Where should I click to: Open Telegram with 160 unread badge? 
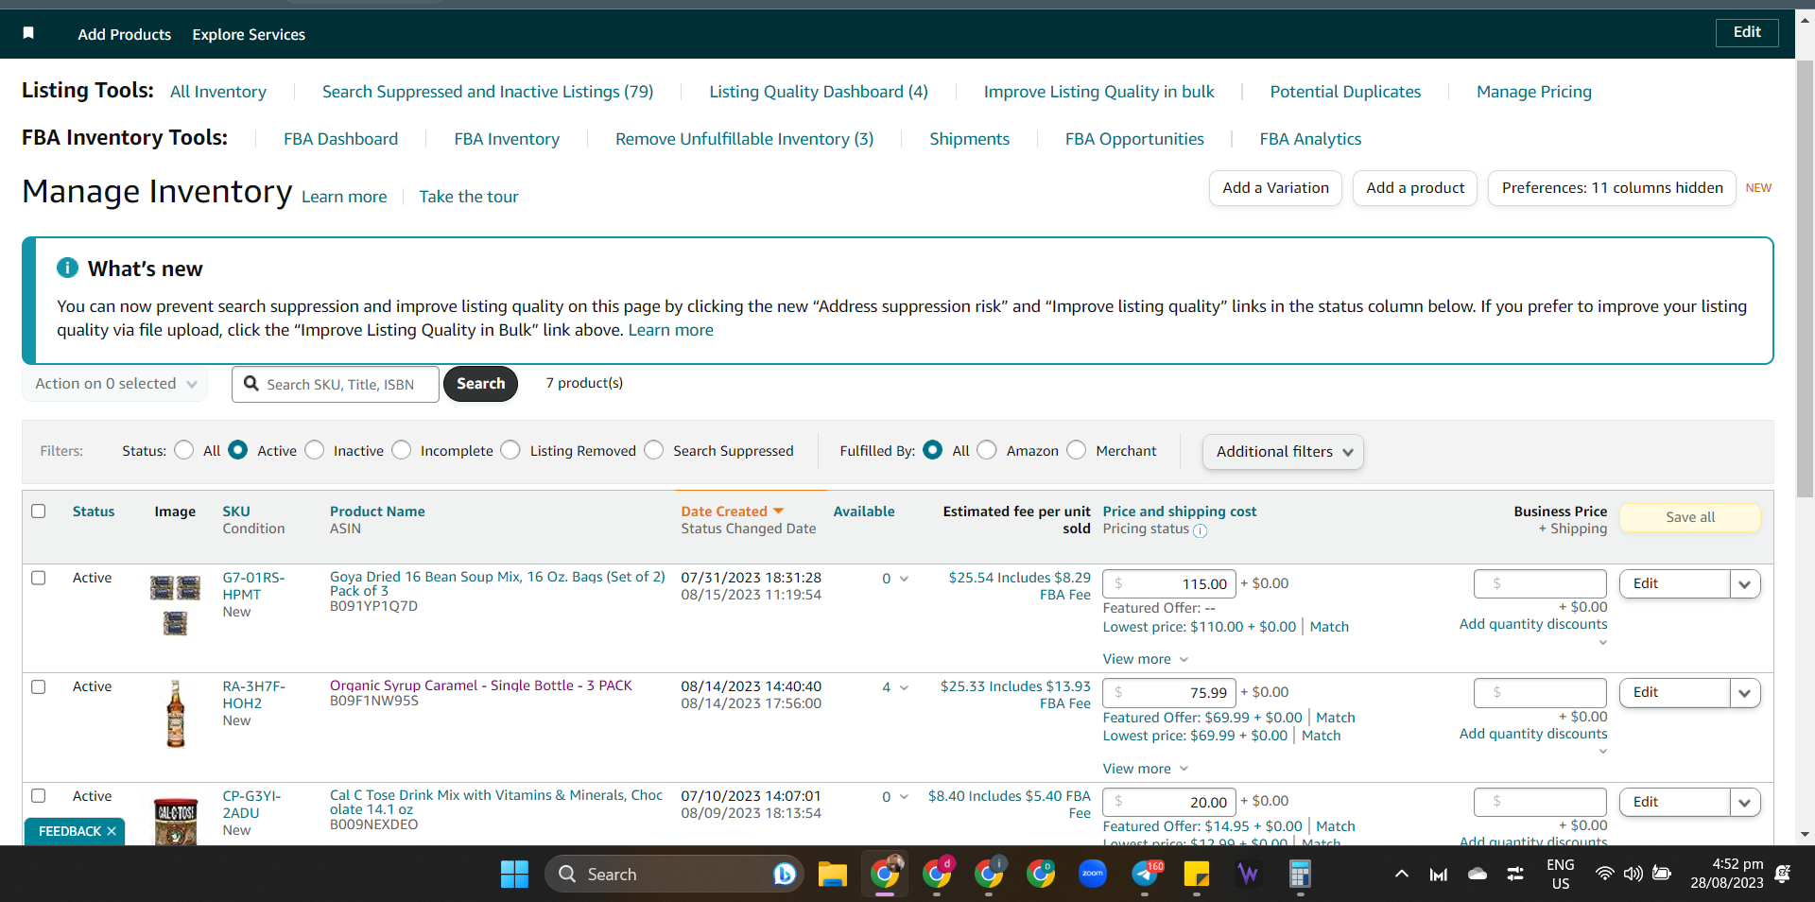[1146, 873]
